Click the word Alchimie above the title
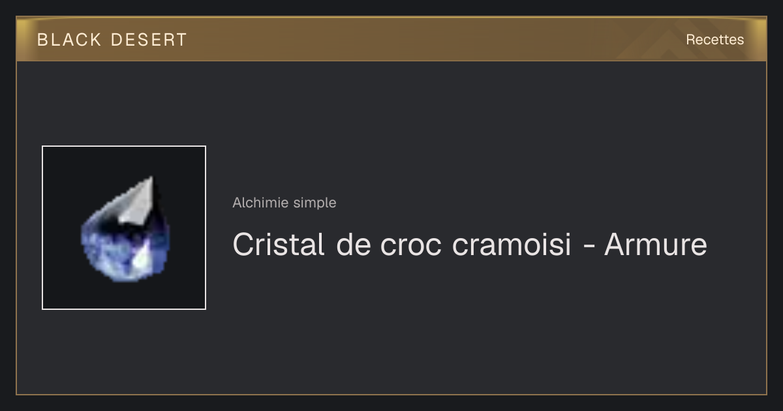The width and height of the screenshot is (783, 411). [261, 202]
